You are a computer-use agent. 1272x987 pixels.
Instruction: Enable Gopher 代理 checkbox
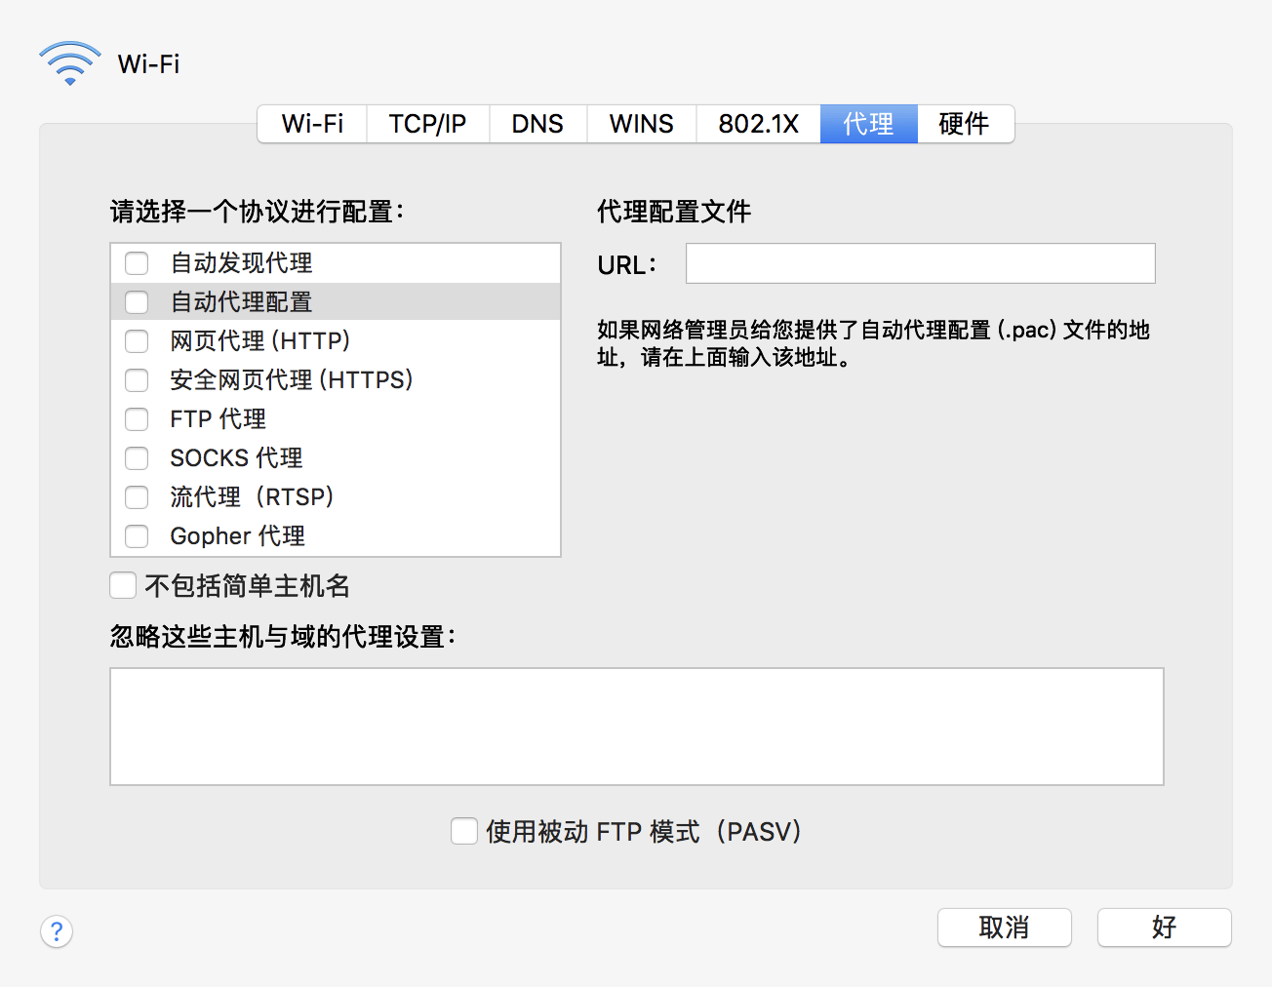[138, 536]
